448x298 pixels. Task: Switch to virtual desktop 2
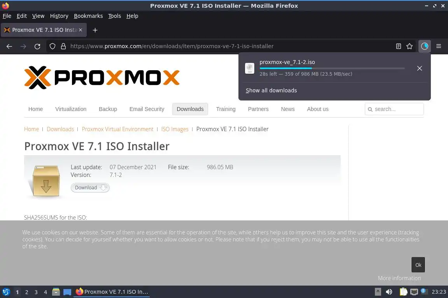pos(26,292)
